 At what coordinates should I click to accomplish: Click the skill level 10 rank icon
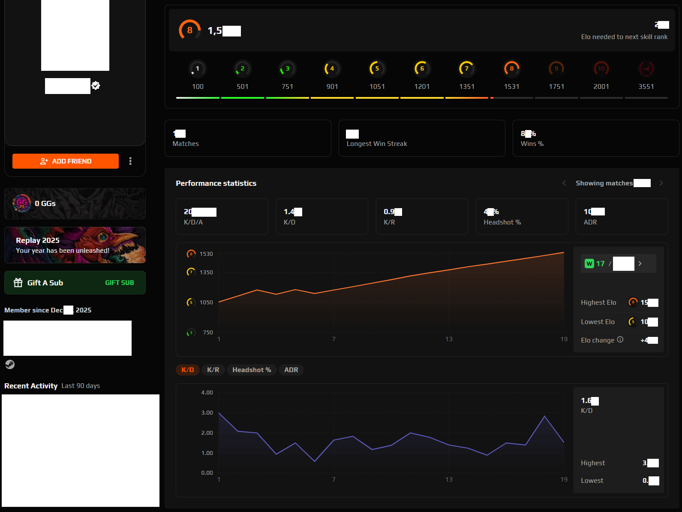(601, 69)
